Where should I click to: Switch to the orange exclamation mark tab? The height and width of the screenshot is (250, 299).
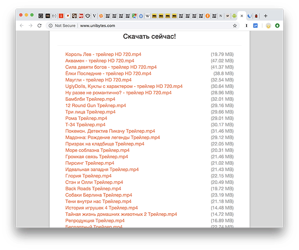(x=207, y=16)
